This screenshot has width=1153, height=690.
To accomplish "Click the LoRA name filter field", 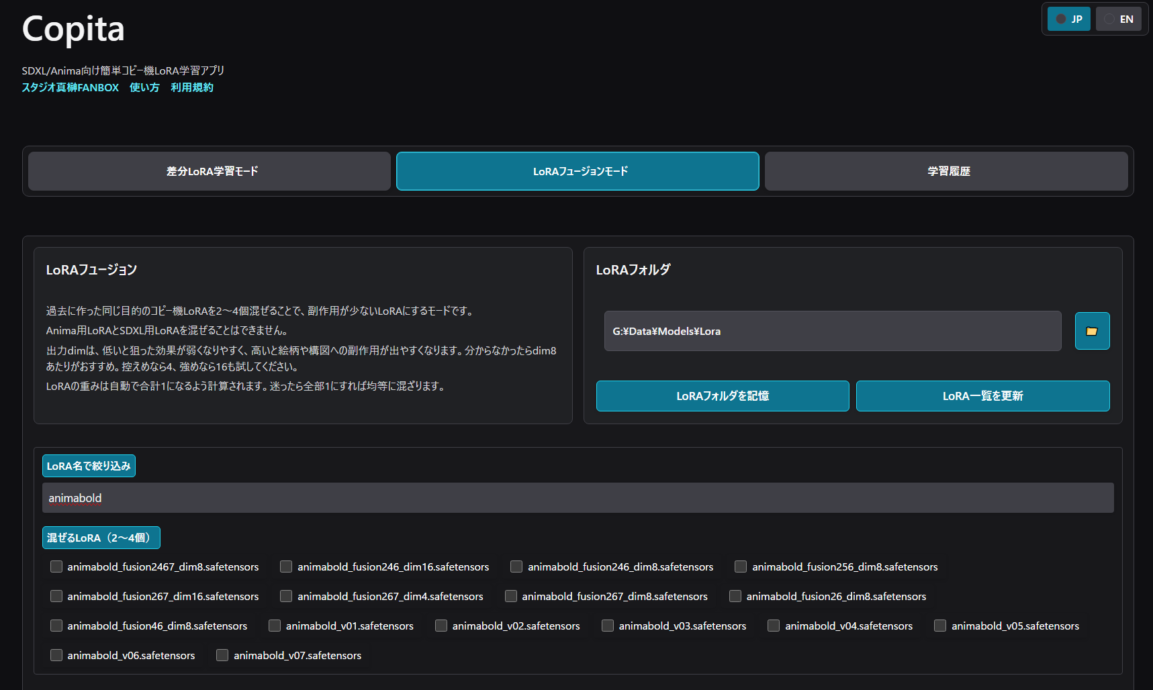I will click(578, 498).
